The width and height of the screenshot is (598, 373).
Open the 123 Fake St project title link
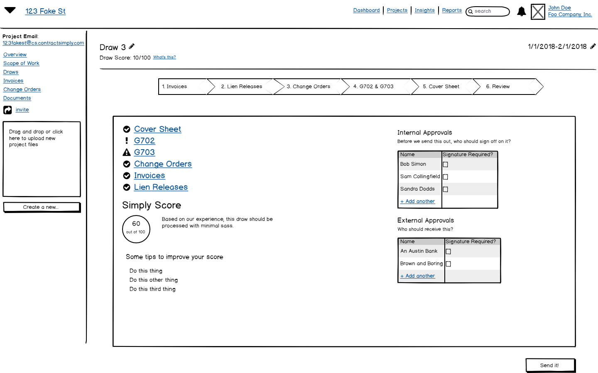[45, 11]
